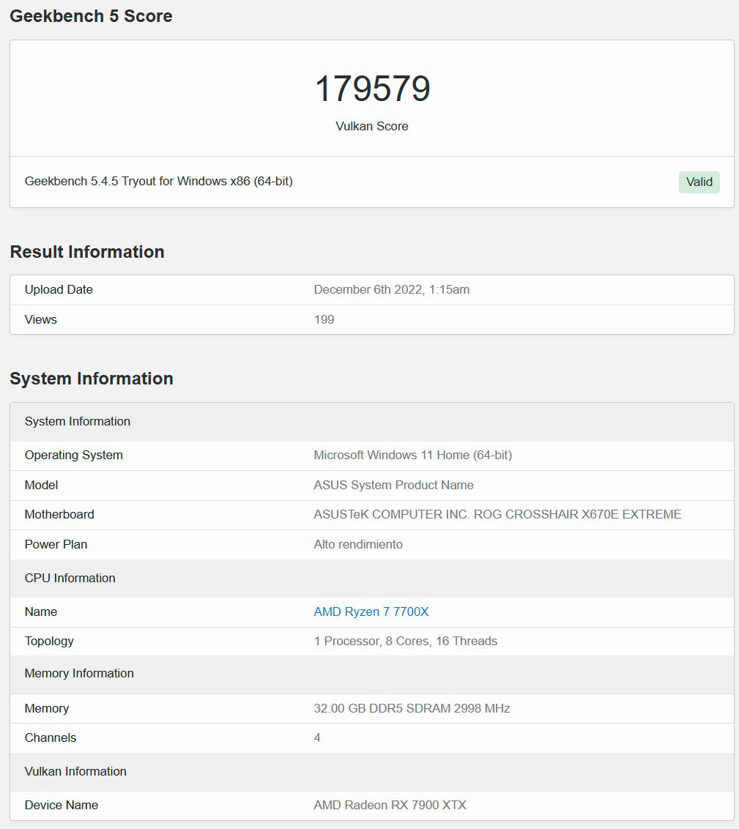Open the AMD Ryzen 7 7700X link
Screen dimensions: 739x829
pos(371,611)
